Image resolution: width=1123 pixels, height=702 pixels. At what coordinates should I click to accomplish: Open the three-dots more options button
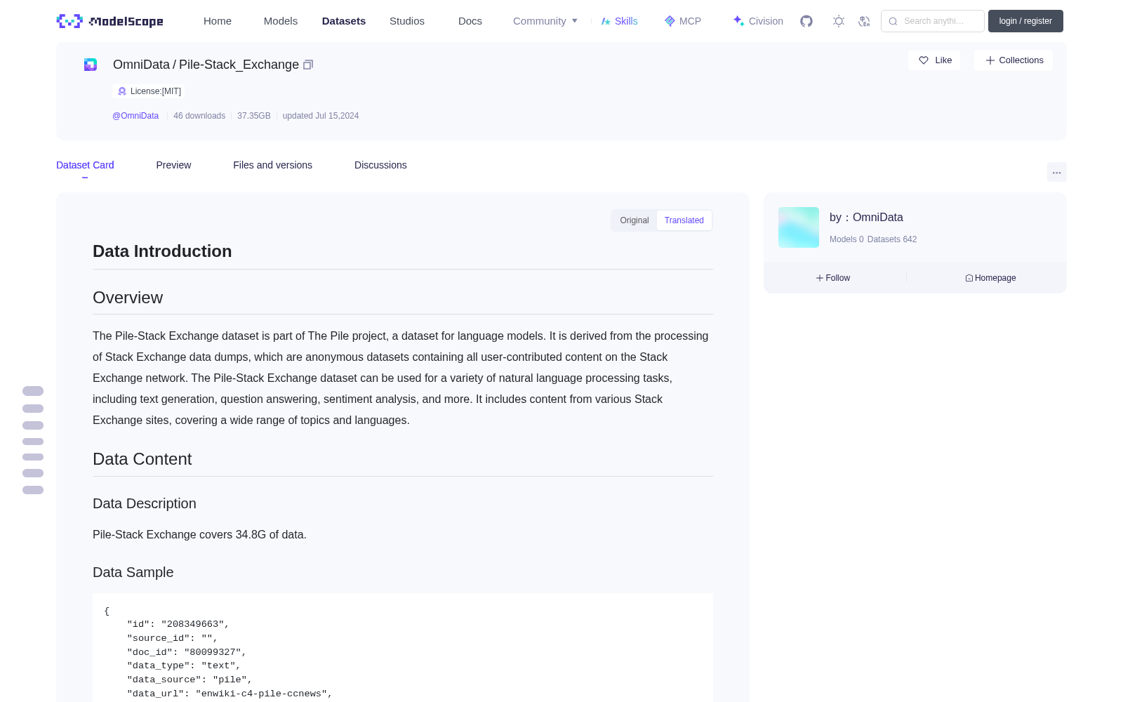click(x=1056, y=172)
